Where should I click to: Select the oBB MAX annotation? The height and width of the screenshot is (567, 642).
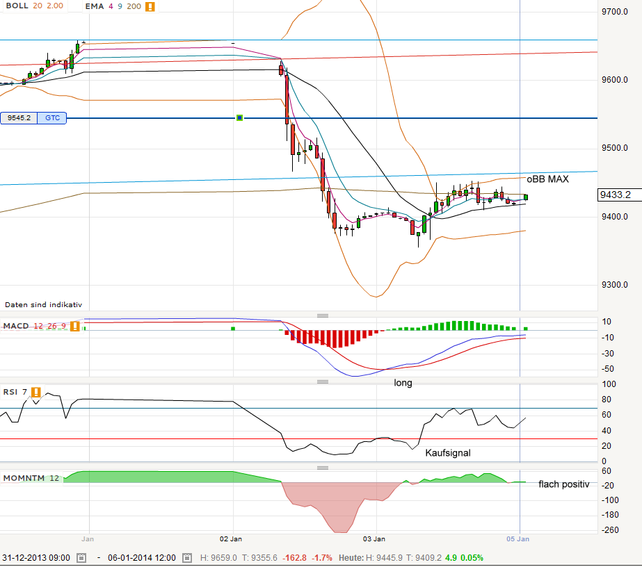tap(547, 179)
